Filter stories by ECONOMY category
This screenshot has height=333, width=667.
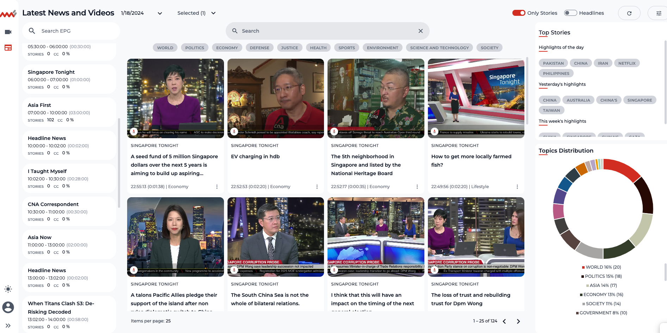[227, 48]
